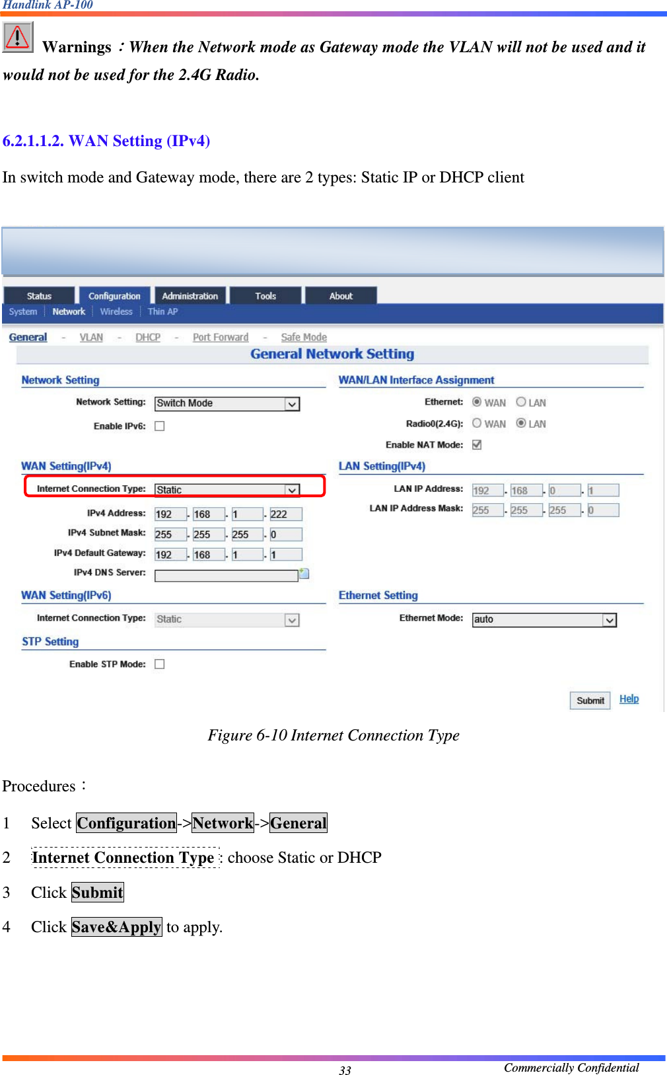Click the IPv4 DNS Server field

pyautogui.click(x=227, y=576)
